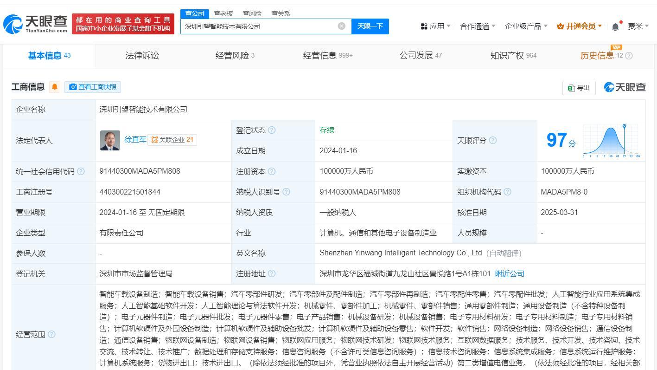Click the 97分 TianYan score number

561,140
